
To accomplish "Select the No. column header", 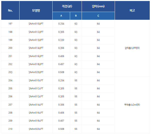I will point(10,10).
